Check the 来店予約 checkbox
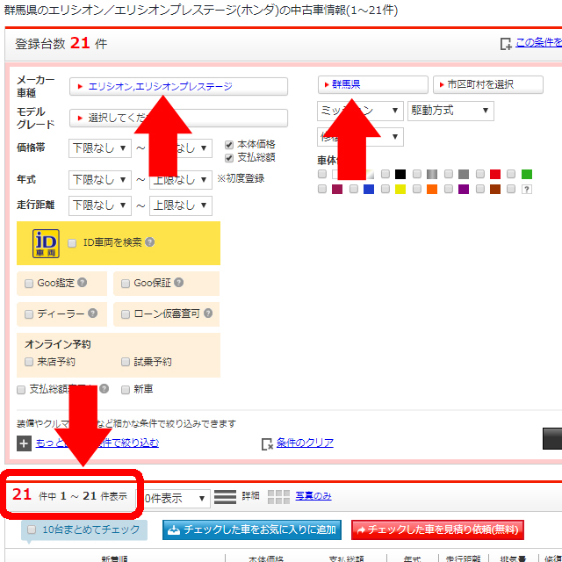This screenshot has height=562, width=562. 29,362
